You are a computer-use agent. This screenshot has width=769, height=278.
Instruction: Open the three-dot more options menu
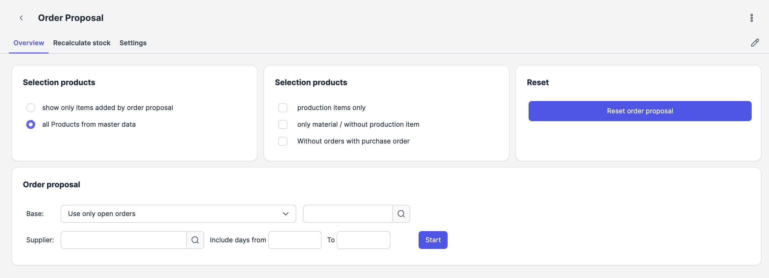click(x=751, y=18)
